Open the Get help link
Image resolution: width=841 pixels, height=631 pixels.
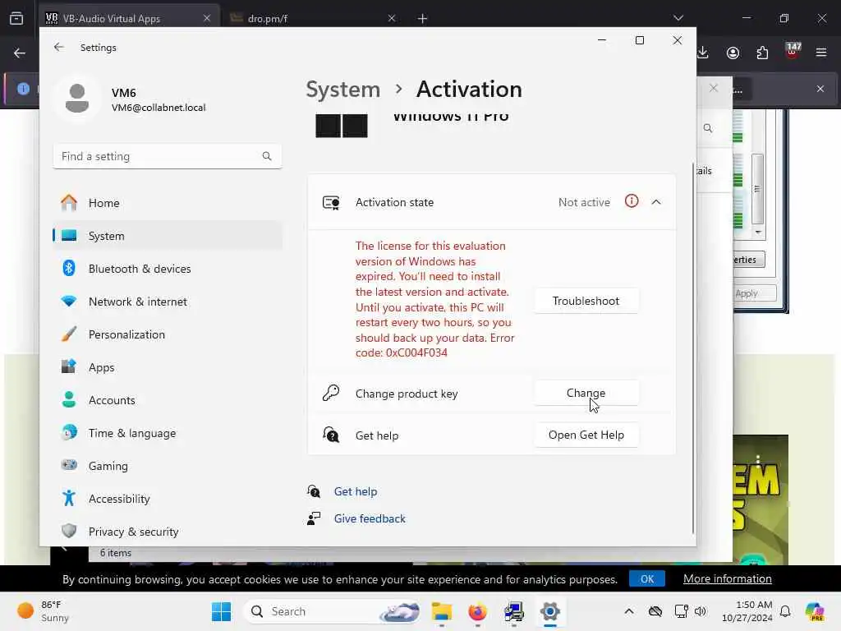(355, 491)
